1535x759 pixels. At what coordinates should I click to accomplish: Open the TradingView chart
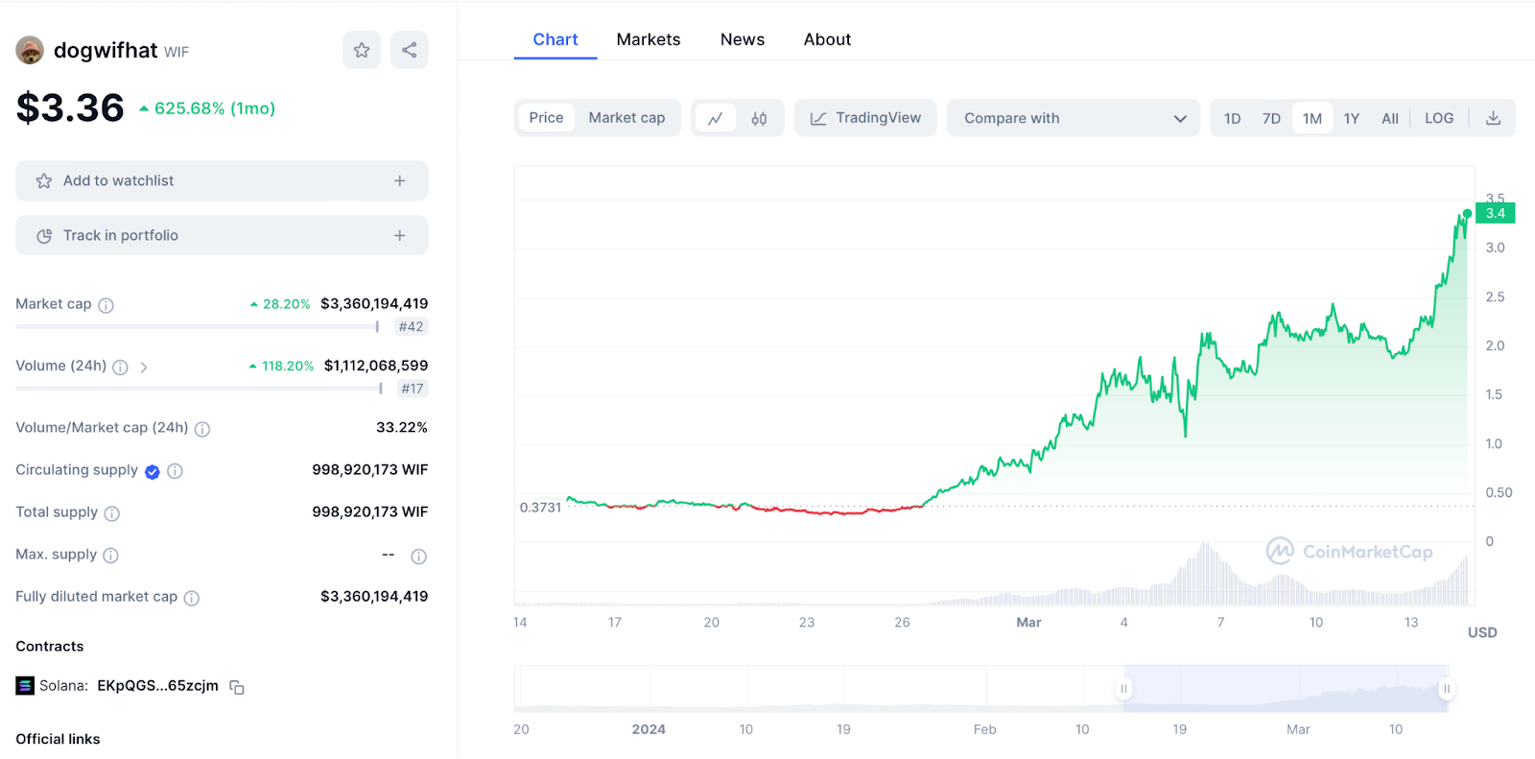tap(865, 118)
